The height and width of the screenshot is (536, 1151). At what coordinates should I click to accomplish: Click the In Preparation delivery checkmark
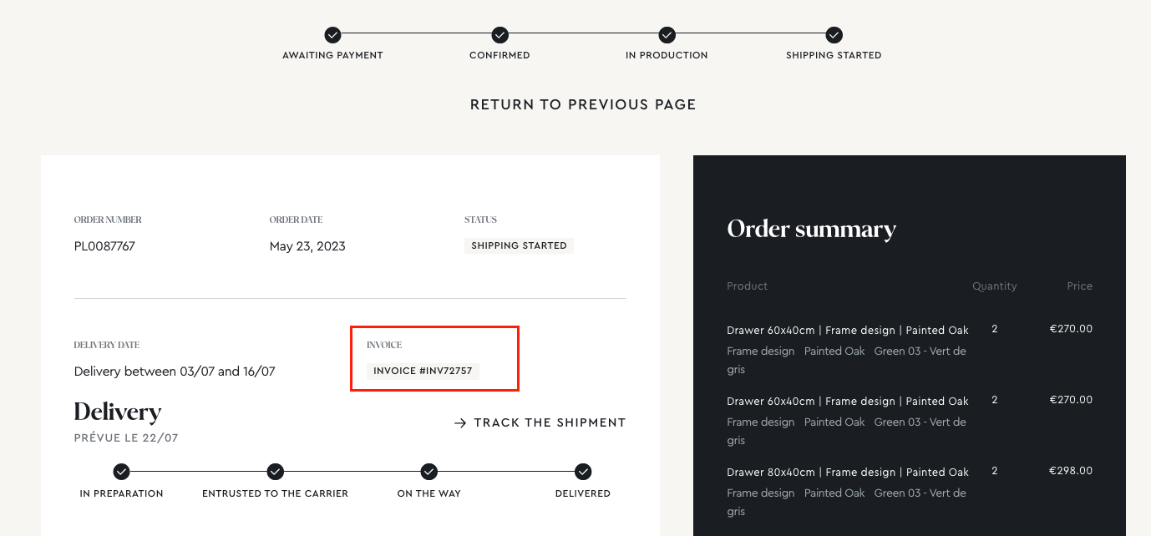(x=121, y=472)
